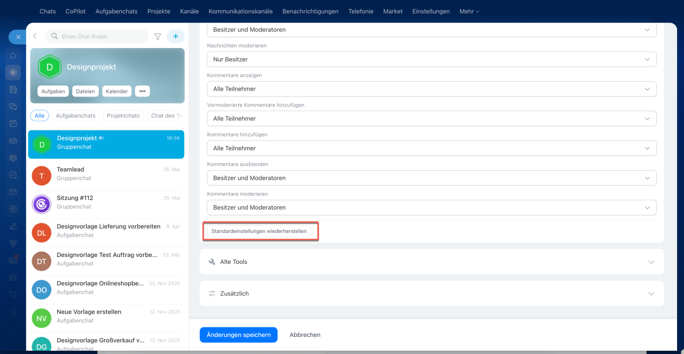Screen dimensions: 684x354
Task: Open the CoPilot menu item
Action: tap(75, 11)
